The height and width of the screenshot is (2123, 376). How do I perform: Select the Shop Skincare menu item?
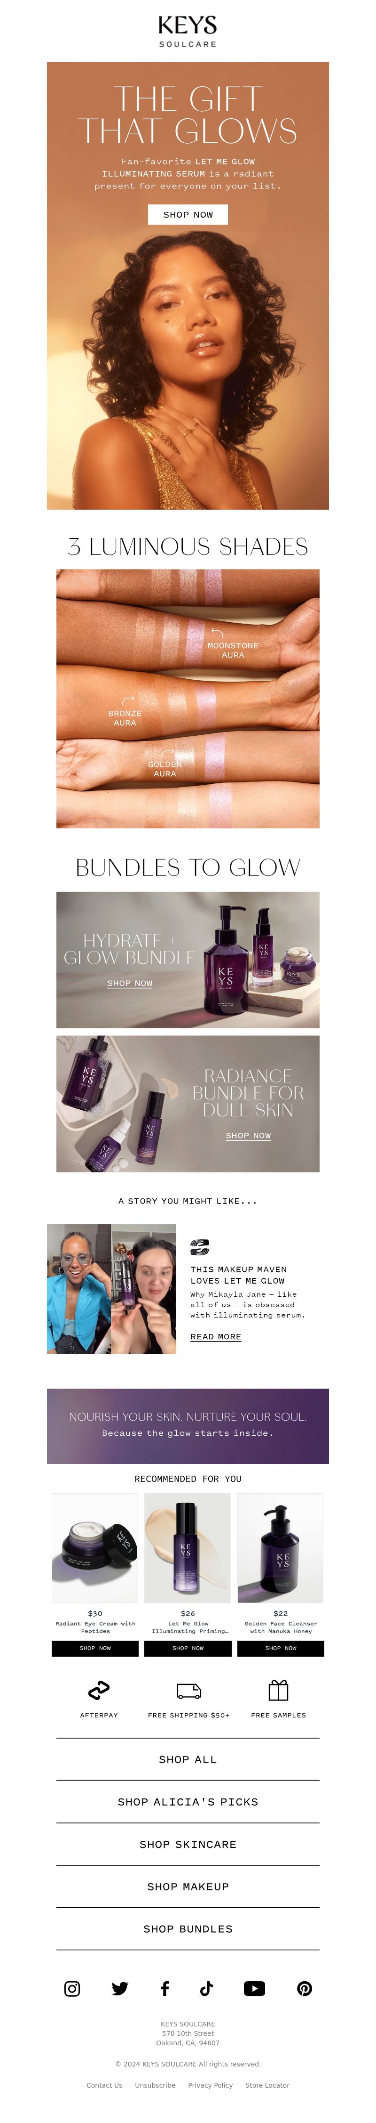click(188, 1844)
